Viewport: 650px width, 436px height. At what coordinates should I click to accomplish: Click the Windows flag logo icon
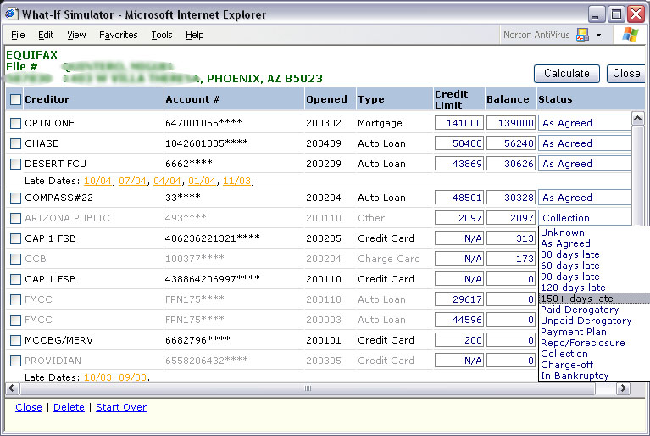630,35
